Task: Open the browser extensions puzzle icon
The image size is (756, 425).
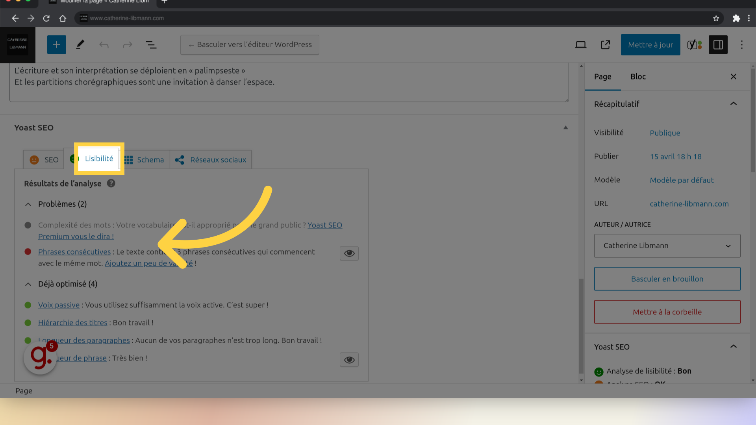Action: pyautogui.click(x=736, y=18)
